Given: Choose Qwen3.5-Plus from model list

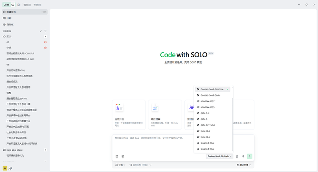Looking at the screenshot, I should tap(212, 149).
